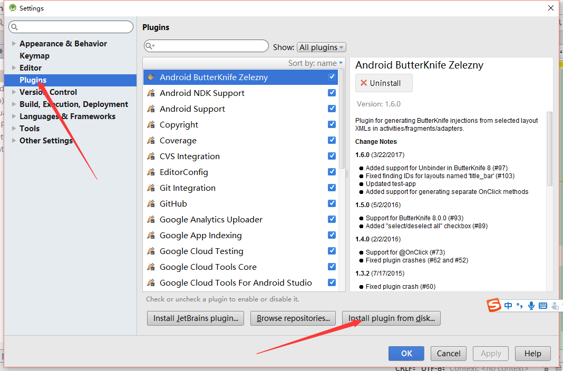Click the Android NDK Support plugin icon

coord(151,93)
